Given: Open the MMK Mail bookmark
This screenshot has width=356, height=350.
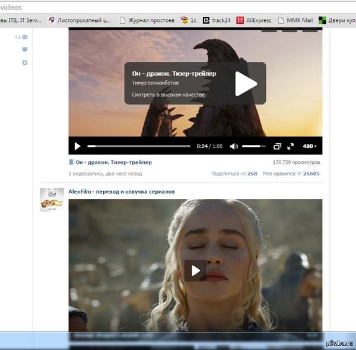Looking at the screenshot, I should pyautogui.click(x=295, y=20).
